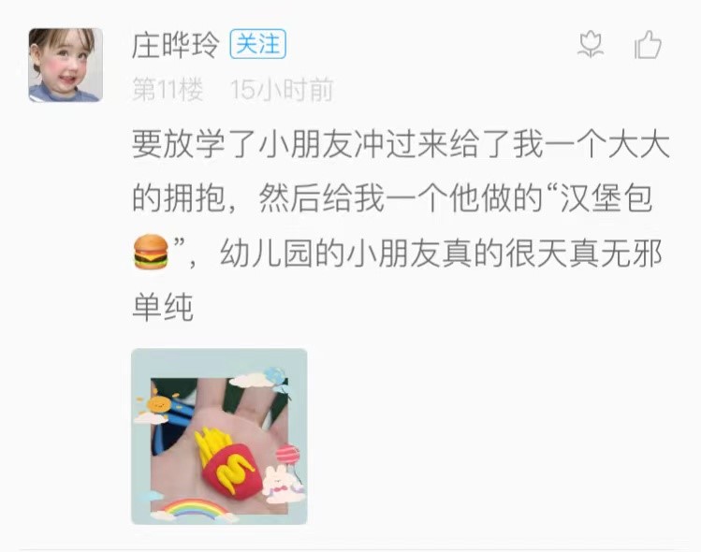Click the first comment line starting 要放学了
The width and height of the screenshot is (701, 552).
click(x=401, y=144)
